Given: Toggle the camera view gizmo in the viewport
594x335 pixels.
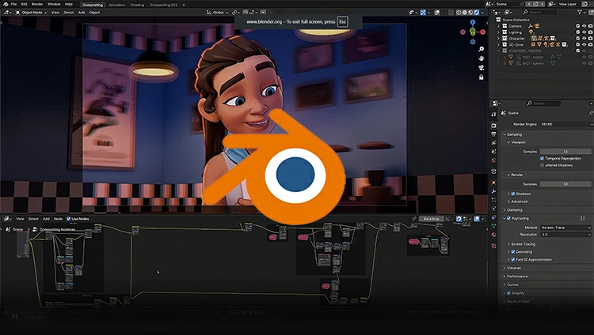Looking at the screenshot, I should click(481, 68).
